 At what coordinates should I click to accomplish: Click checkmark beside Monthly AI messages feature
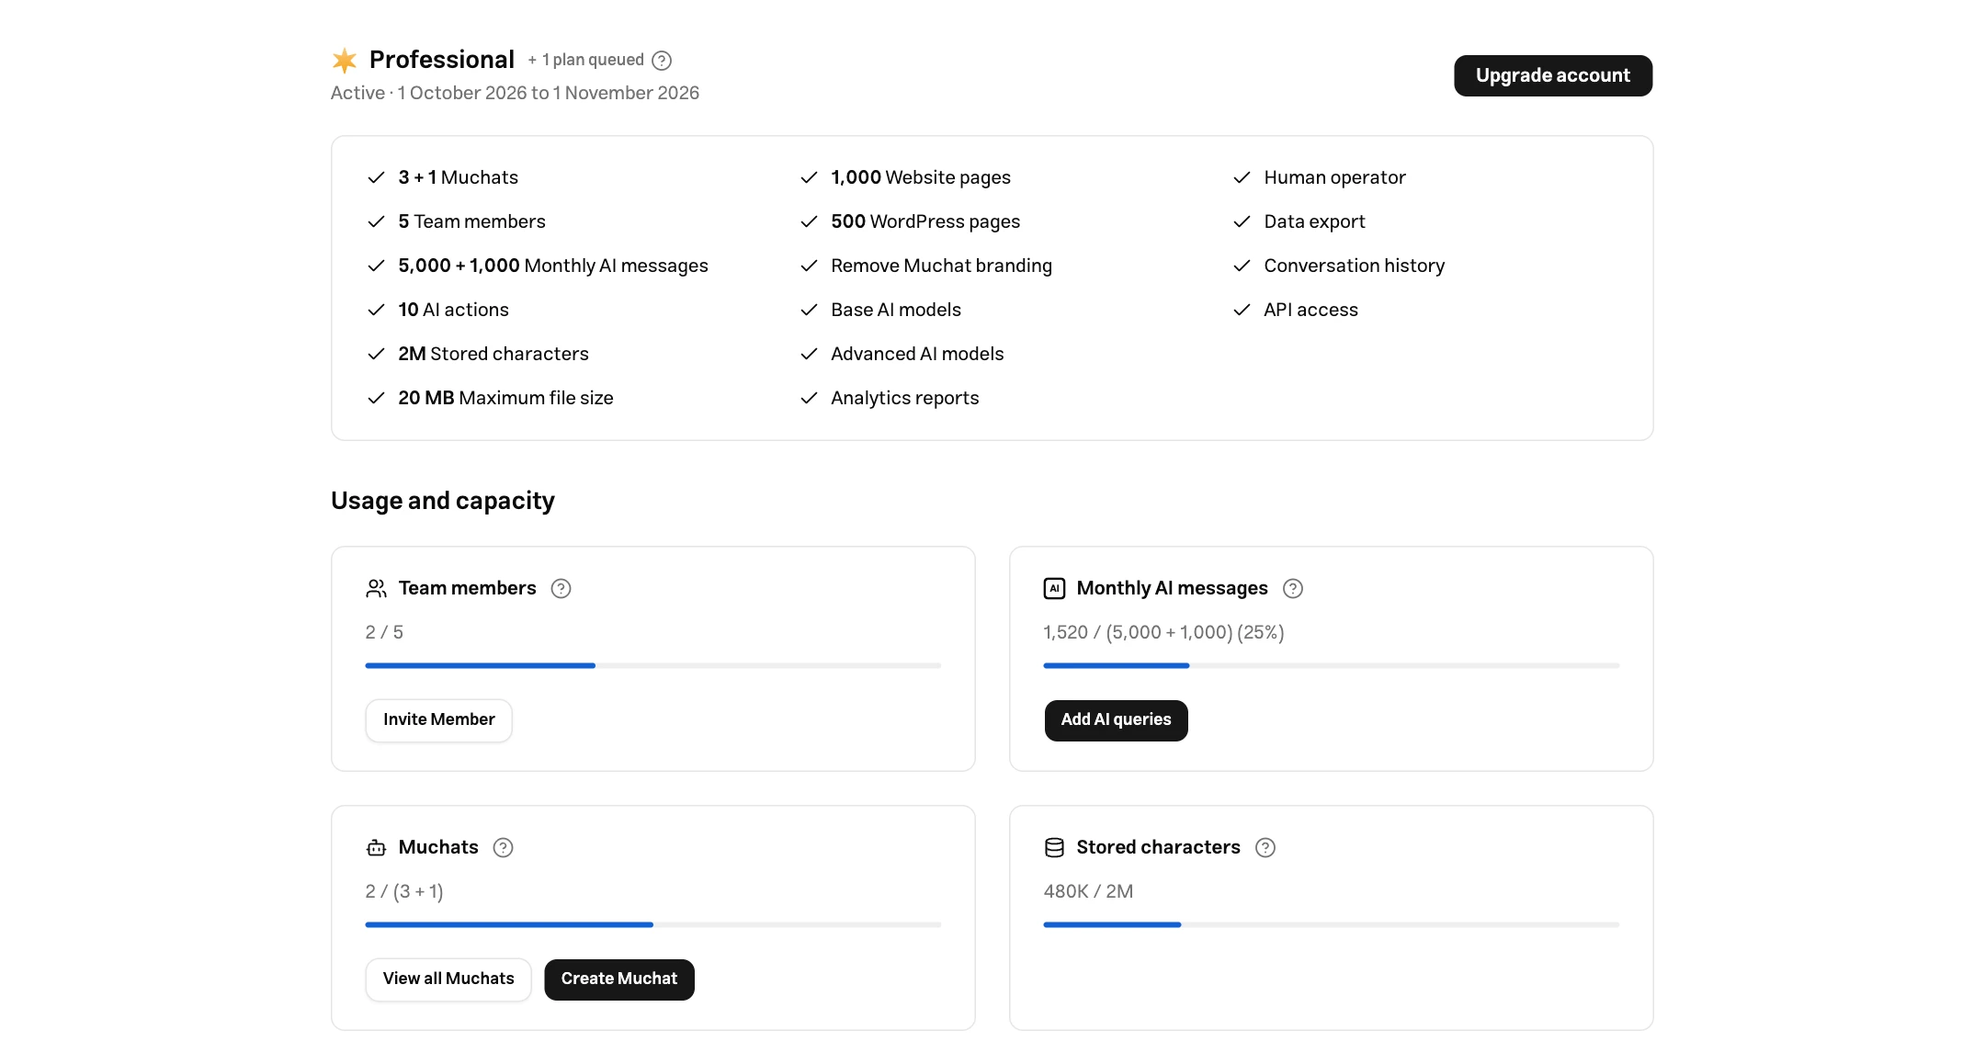coord(376,266)
